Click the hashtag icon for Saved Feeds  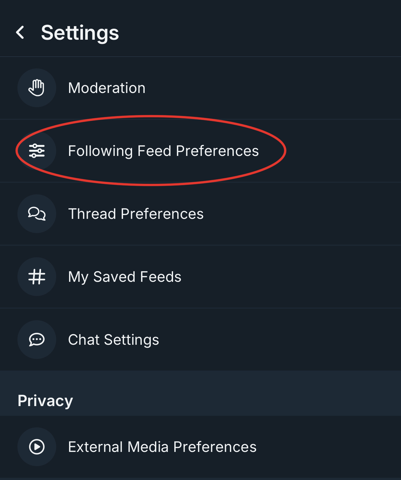(37, 277)
